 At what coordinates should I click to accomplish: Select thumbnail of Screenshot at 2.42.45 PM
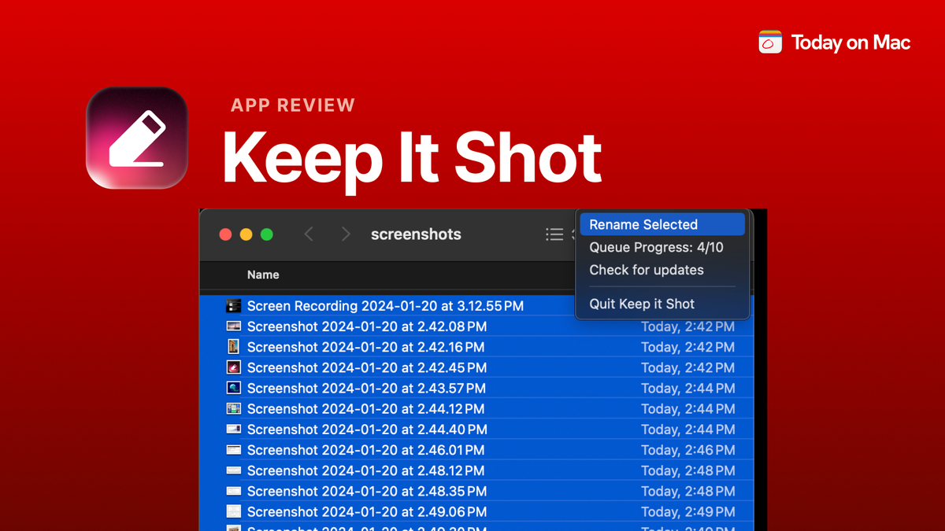point(233,367)
